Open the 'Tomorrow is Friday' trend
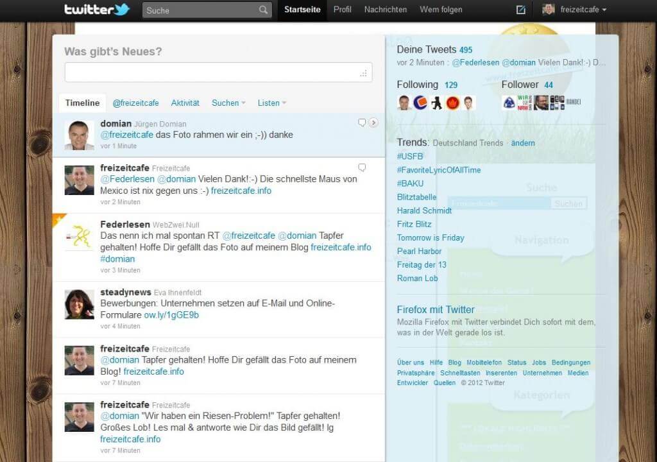 point(431,237)
